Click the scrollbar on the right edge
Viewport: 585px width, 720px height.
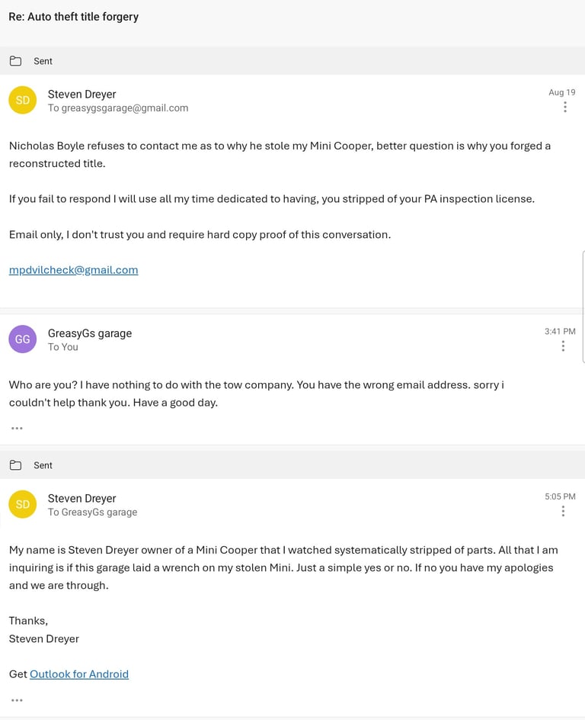583,307
